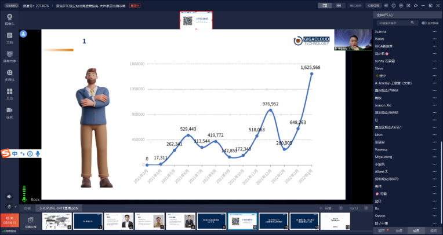The width and height of the screenshot is (443, 235).
Task: Open the chat (聊天) tab
Action: (x=382, y=231)
